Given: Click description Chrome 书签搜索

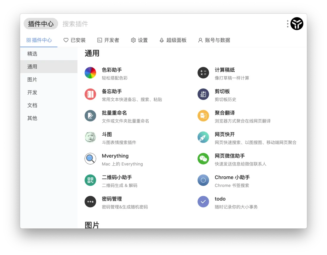Looking at the screenshot, I should tap(232, 185).
